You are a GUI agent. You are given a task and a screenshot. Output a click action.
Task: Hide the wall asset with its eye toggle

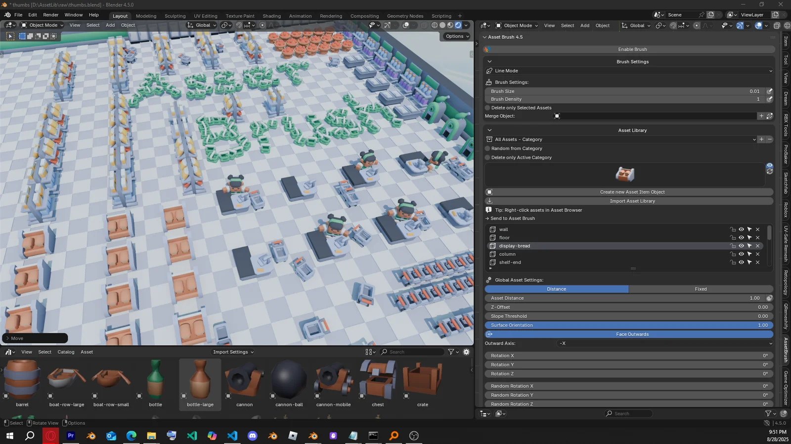[x=741, y=229]
